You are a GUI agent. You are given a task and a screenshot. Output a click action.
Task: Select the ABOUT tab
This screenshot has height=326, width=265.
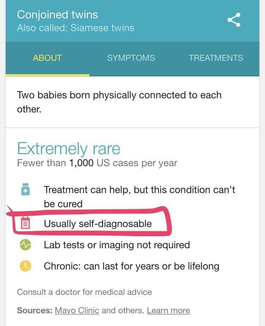click(47, 58)
